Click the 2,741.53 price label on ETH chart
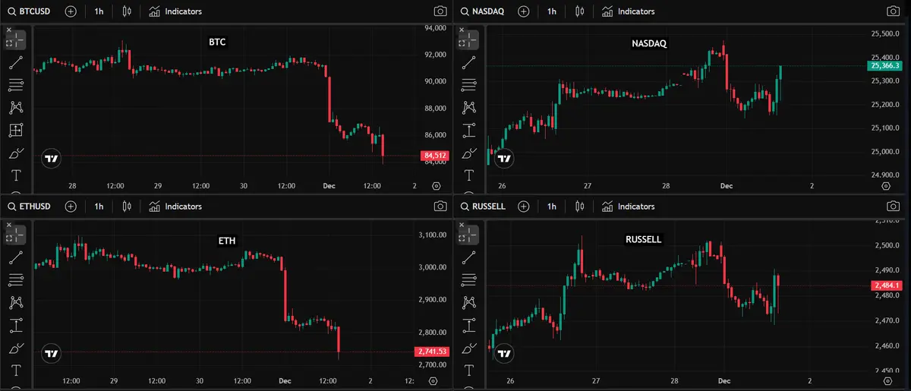The width and height of the screenshot is (911, 391). tap(433, 352)
